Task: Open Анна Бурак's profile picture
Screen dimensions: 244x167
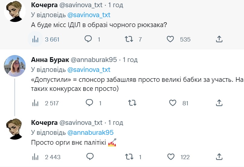Action: tap(14, 66)
